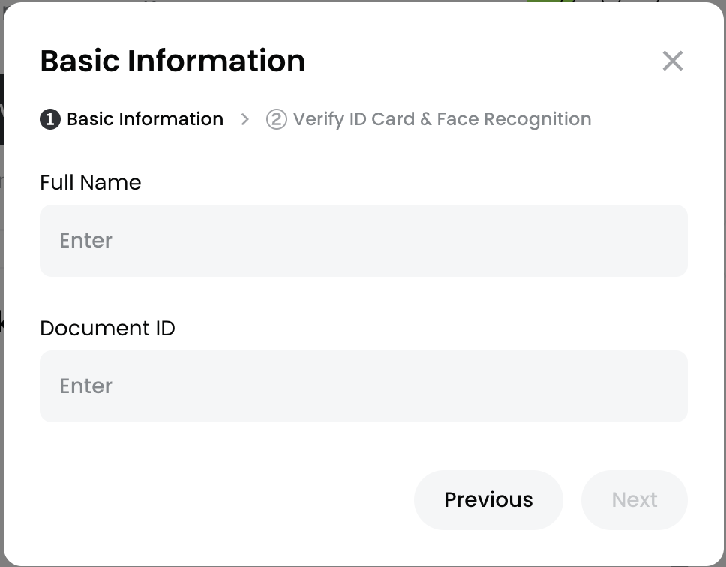Click the Enter placeholder in Document ID
Screen dimensions: 726x567
pos(85,386)
